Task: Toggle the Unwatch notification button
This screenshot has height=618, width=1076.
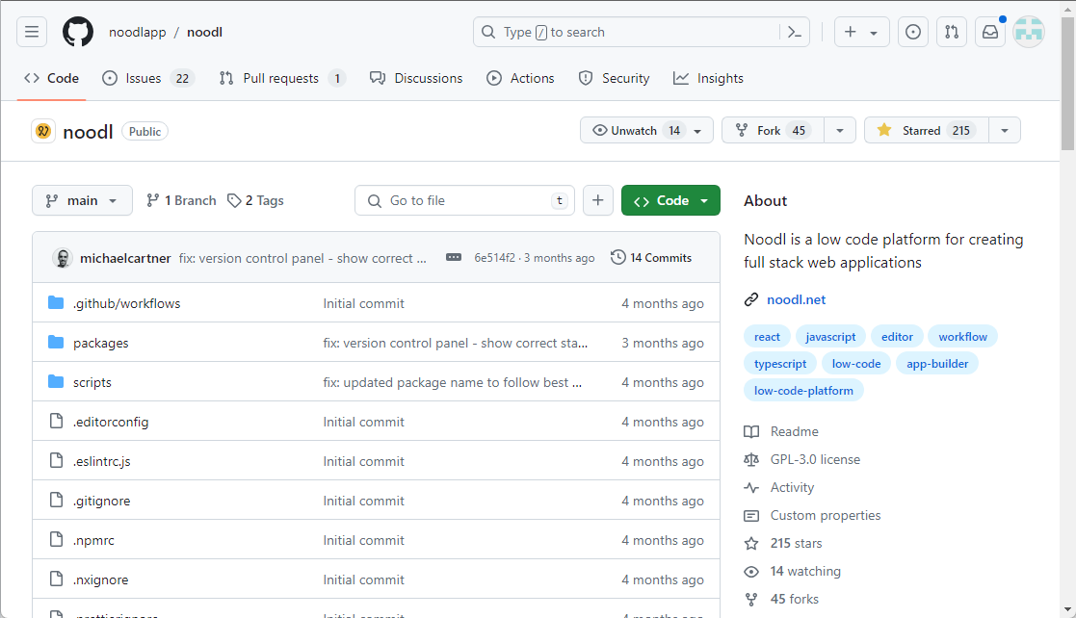Action: (637, 130)
